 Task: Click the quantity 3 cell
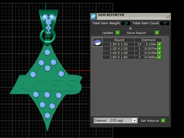pyautogui.click(x=140, y=57)
